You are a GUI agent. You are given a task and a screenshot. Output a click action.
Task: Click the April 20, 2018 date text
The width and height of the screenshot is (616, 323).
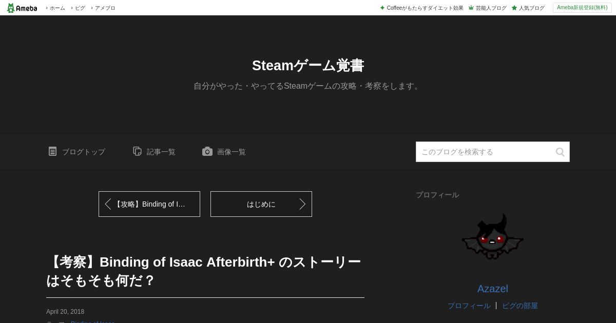coord(65,312)
